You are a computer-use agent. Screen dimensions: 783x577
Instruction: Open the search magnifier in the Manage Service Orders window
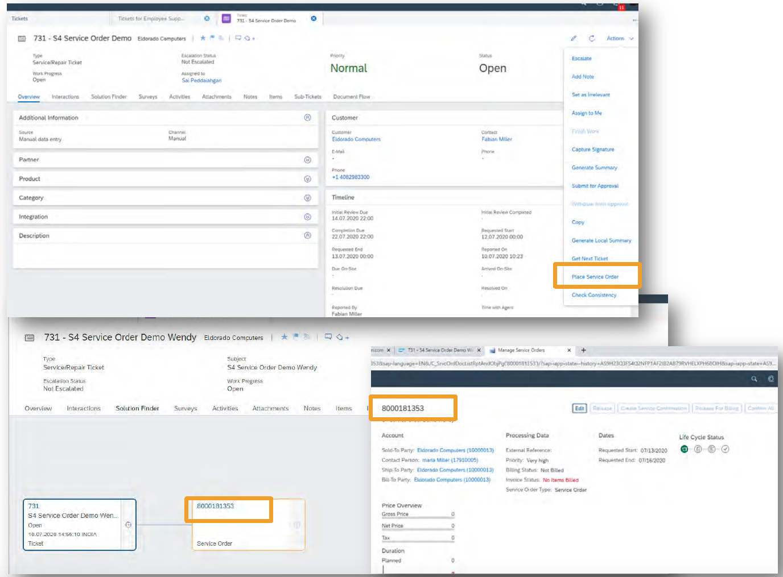tap(754, 379)
